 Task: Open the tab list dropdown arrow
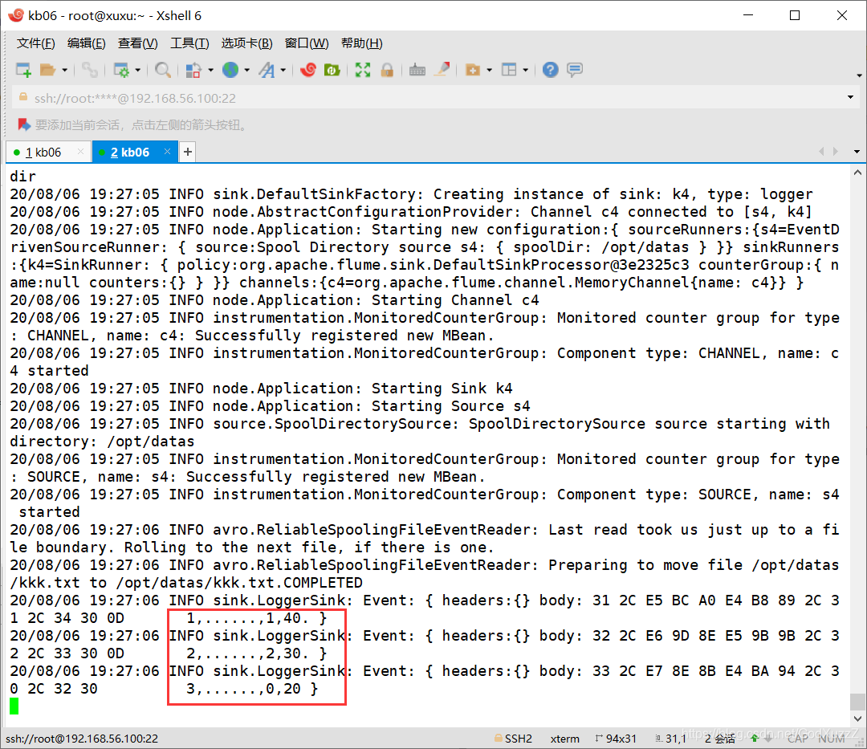[x=857, y=152]
